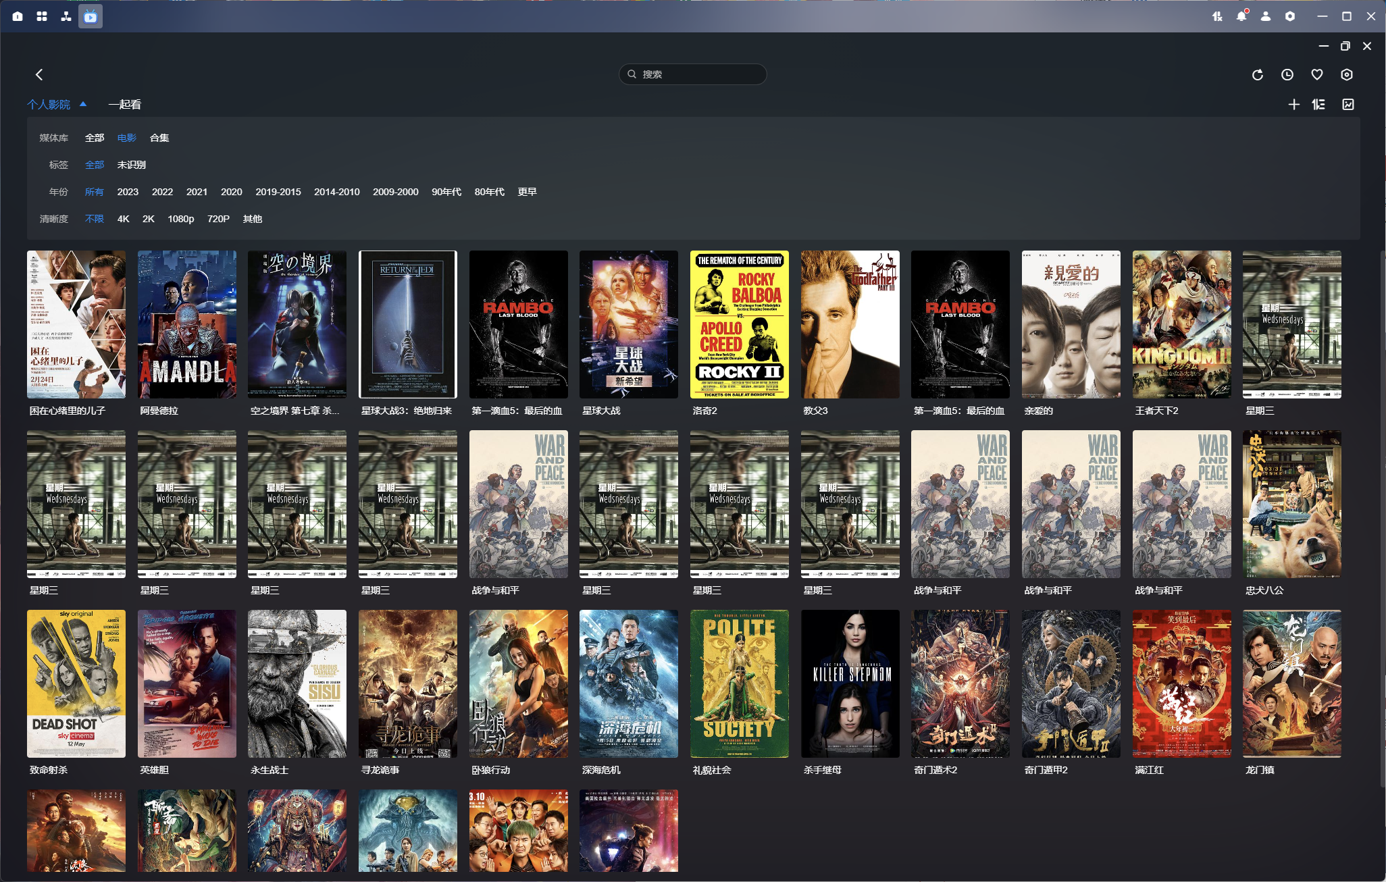Filter by 80年代 decade
Viewport: 1386px width, 882px height.
[x=490, y=192]
